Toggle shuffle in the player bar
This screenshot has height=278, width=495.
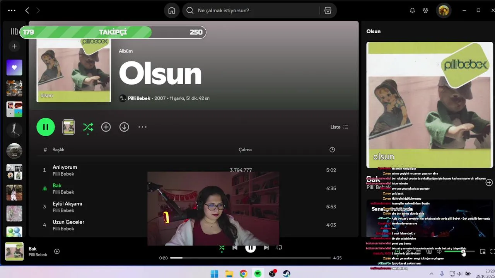pos(222,248)
